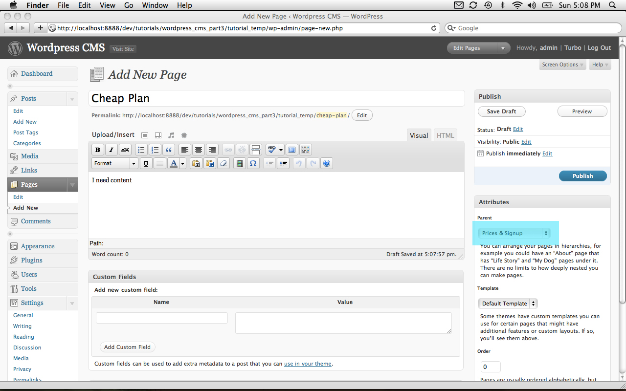Click the Add Media starburst icon

[184, 135]
